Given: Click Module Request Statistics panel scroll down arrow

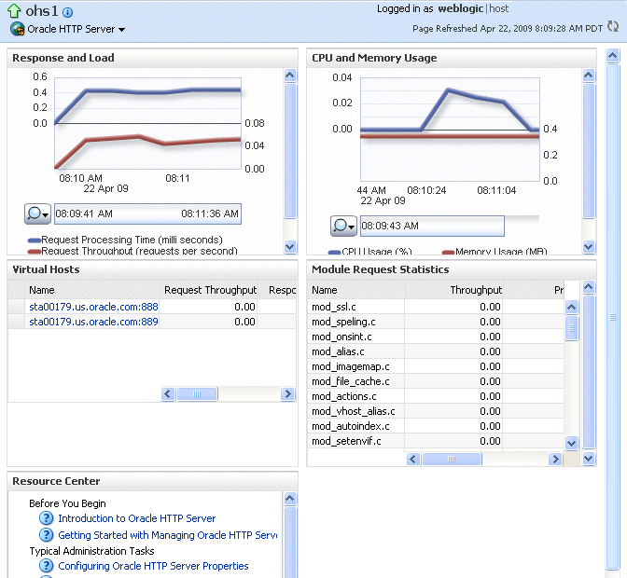Looking at the screenshot, I should click(x=589, y=459).
